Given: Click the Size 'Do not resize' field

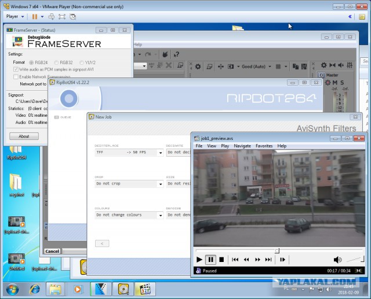Looking at the screenshot, I should click(x=179, y=183).
